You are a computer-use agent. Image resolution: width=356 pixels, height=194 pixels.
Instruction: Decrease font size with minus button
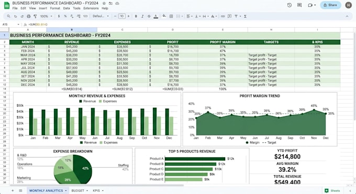[x=115, y=16]
